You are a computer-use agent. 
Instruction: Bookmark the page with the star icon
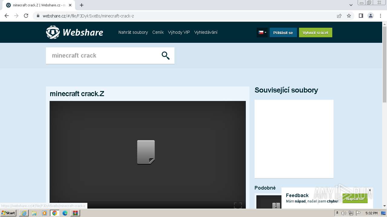(x=349, y=16)
